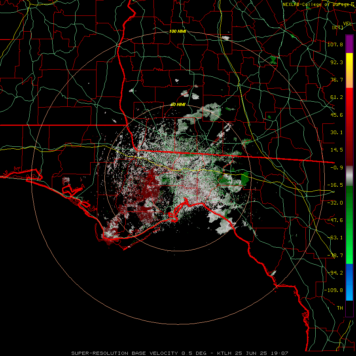The width and height of the screenshot is (356, 356).
Task: Select the 76.7 velocity scale value
Action: click(x=337, y=80)
